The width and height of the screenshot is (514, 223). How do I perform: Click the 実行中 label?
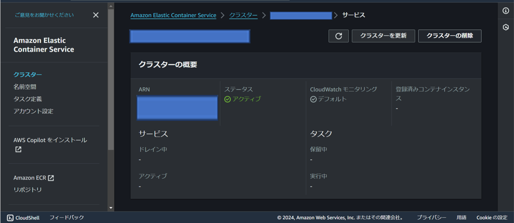point(318,176)
